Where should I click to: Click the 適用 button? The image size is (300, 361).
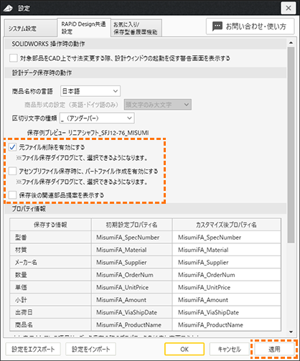pyautogui.click(x=274, y=350)
